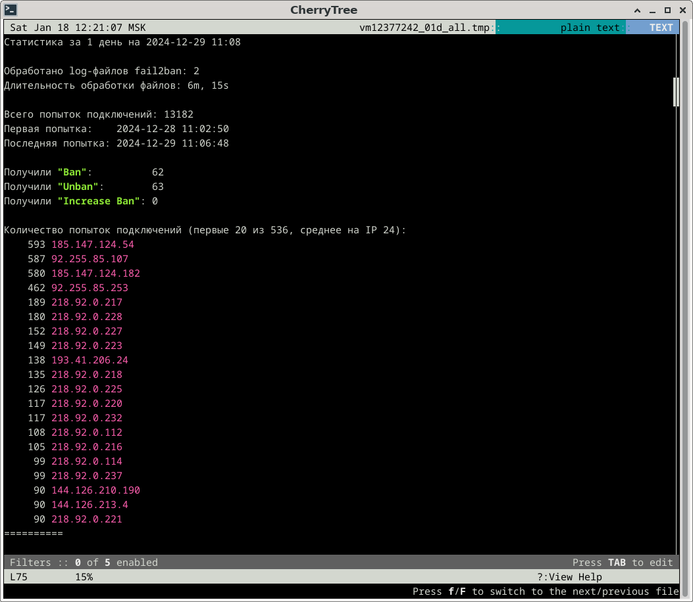Select the TEXT view label
The width and height of the screenshot is (693, 602).
click(x=661, y=28)
